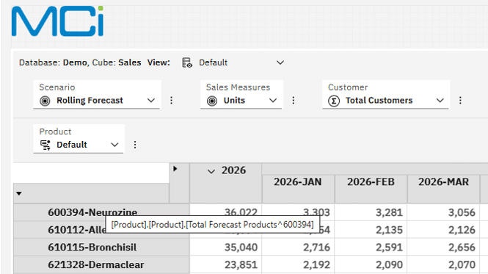Click the Rolling Forecast element icon
This screenshot has width=488, height=274.
(x=45, y=101)
